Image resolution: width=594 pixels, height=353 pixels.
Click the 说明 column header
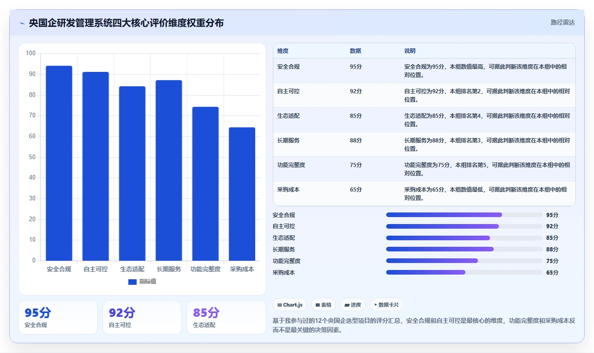click(x=410, y=51)
